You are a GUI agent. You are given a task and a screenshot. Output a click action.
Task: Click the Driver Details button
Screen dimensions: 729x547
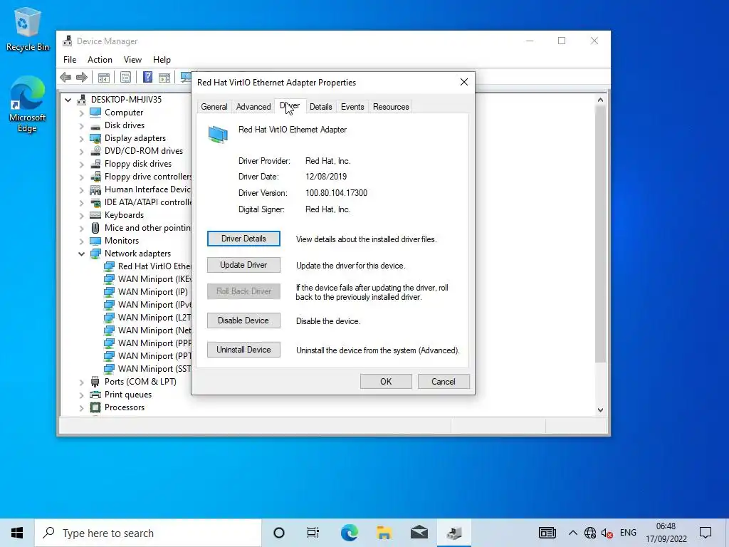[x=243, y=239]
